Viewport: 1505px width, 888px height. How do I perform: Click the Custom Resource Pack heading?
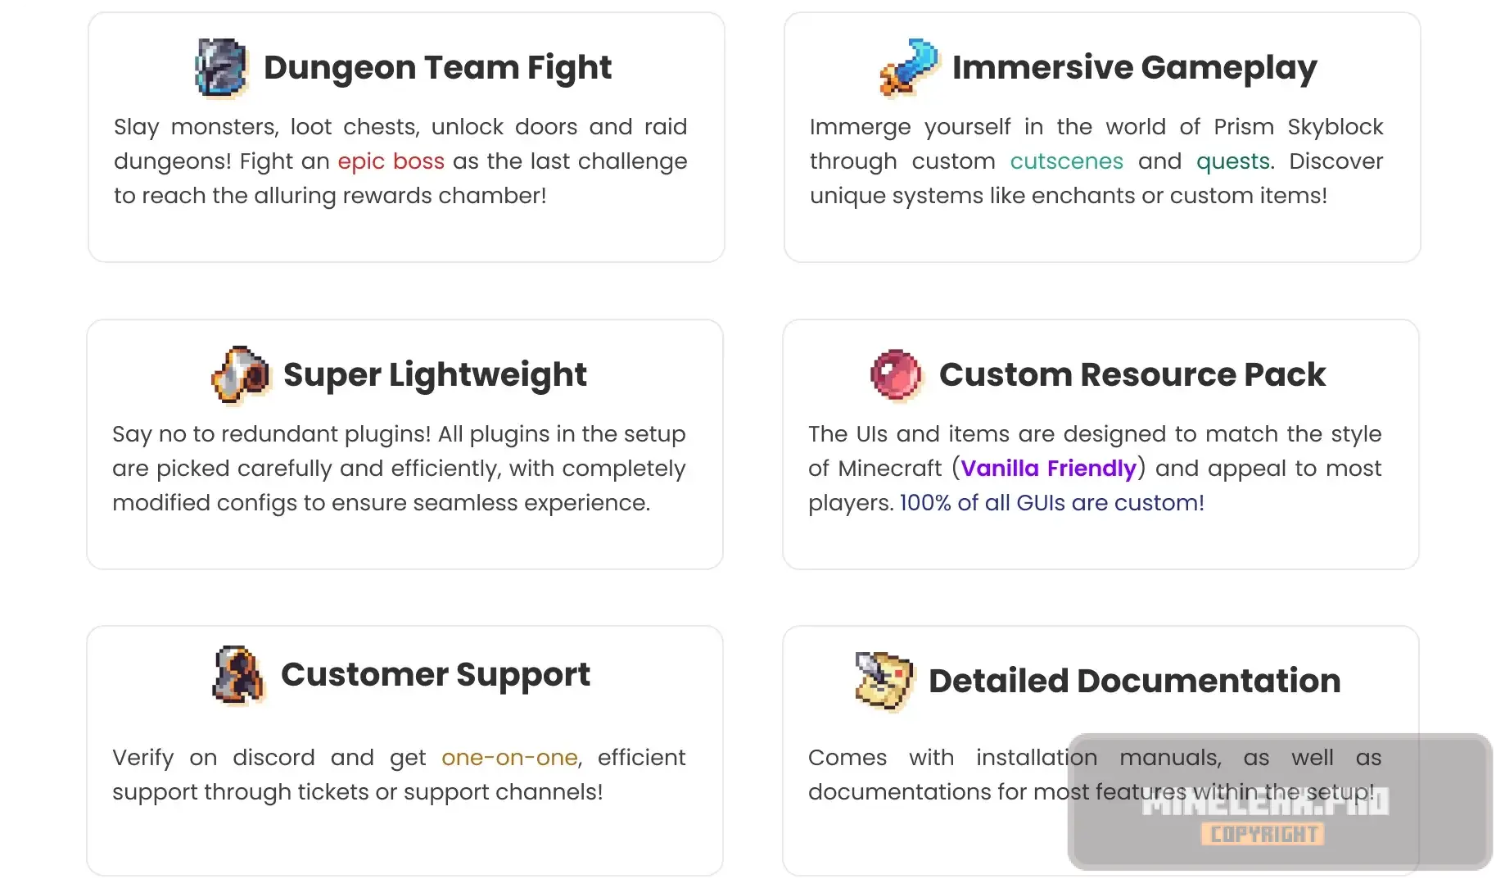pos(1132,375)
